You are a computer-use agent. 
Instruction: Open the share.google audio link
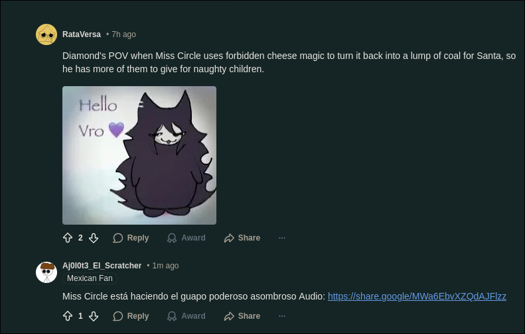click(x=417, y=296)
